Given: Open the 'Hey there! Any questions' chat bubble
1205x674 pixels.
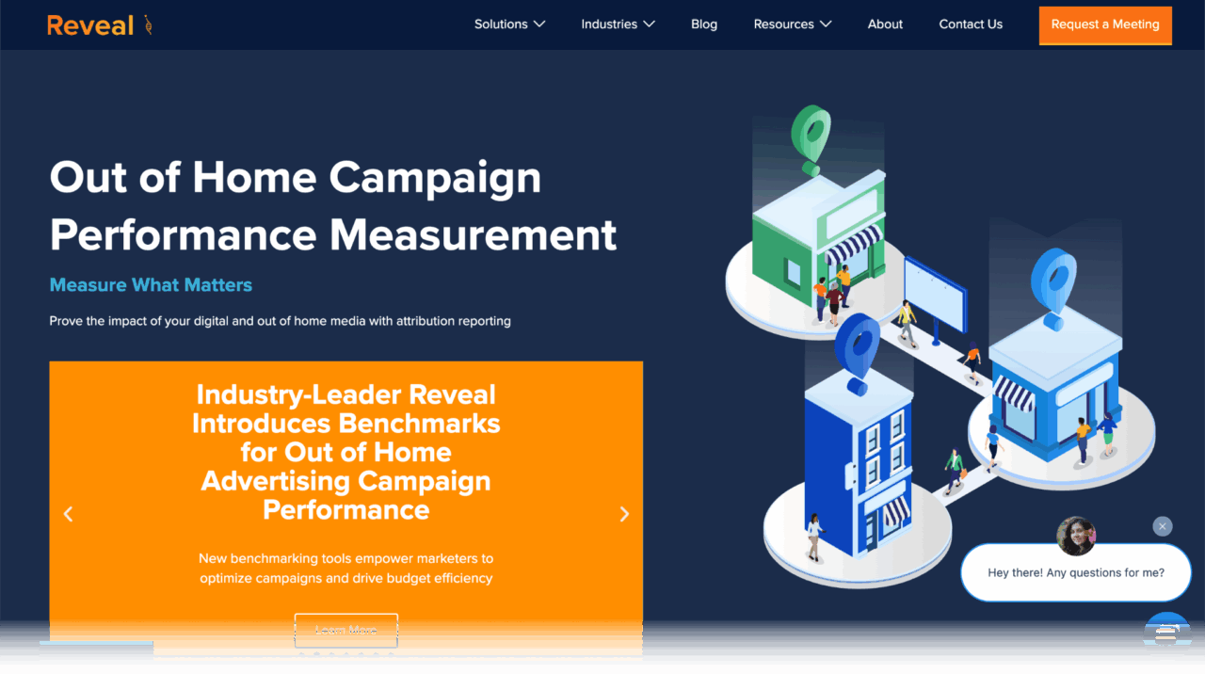Looking at the screenshot, I should point(1075,572).
